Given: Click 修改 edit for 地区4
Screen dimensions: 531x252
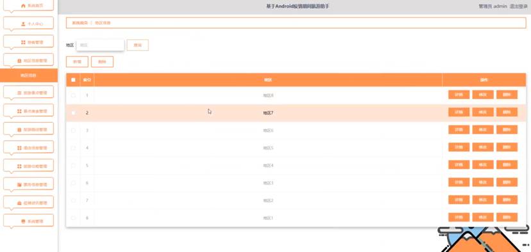Looking at the screenshot, I should [x=483, y=165].
